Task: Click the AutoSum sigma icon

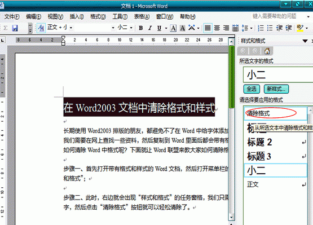Action: [x=6, y=28]
